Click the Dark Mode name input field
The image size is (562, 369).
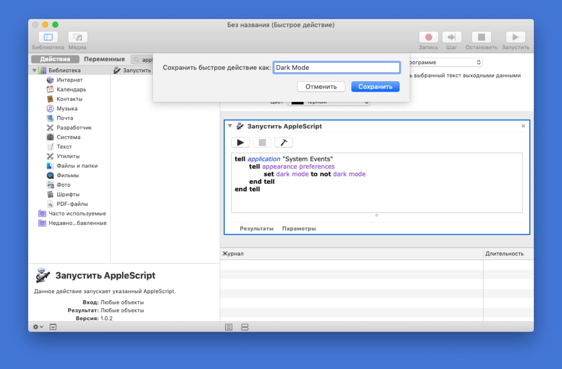336,67
